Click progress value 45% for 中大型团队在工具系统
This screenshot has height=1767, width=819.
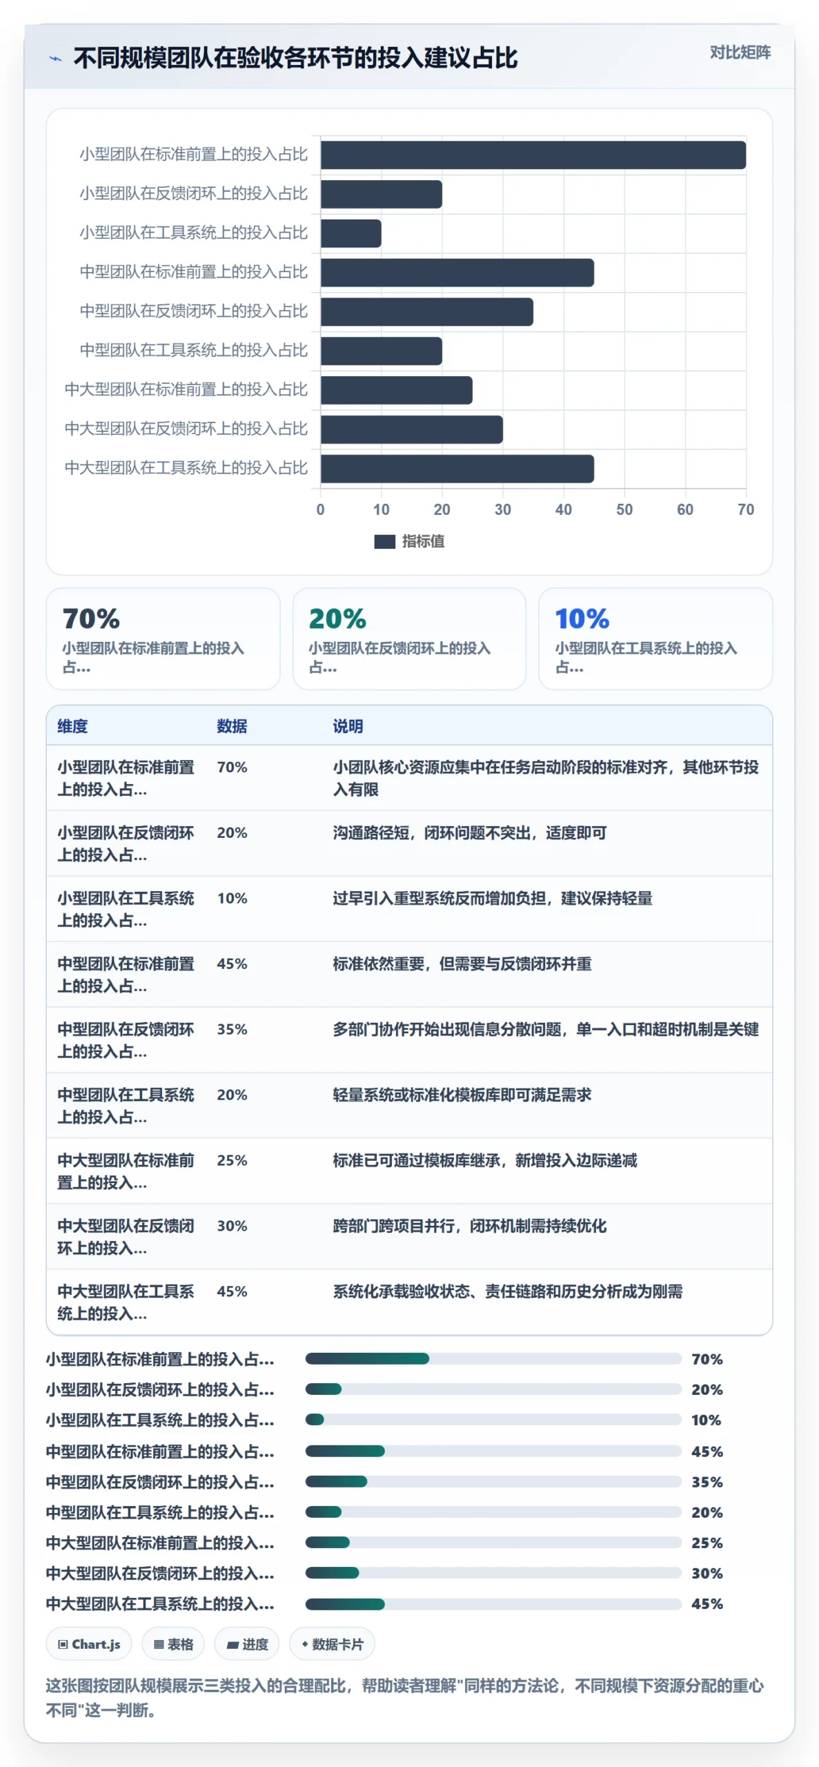[707, 1604]
